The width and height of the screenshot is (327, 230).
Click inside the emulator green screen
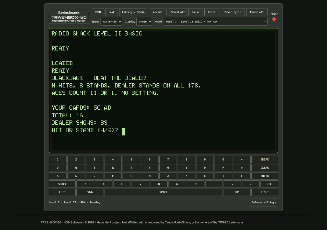coord(163,91)
